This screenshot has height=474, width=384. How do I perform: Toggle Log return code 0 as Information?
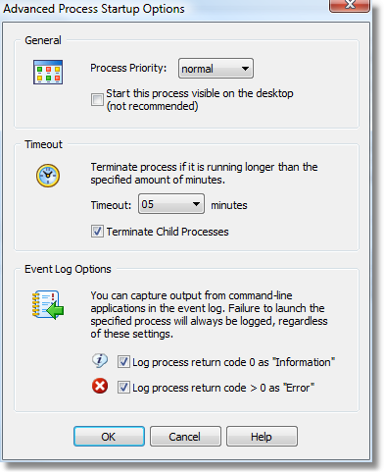tap(123, 362)
